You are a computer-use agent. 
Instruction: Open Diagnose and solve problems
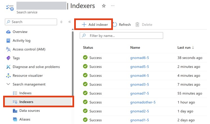pos(36,67)
